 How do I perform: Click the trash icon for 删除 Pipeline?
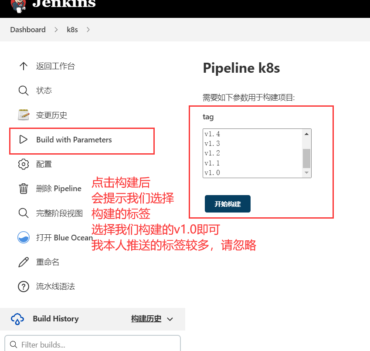[x=24, y=189]
